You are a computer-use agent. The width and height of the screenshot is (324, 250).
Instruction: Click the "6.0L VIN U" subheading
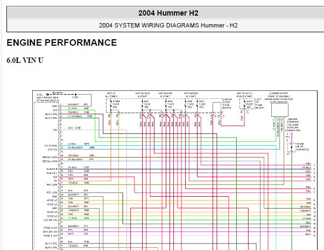[x=25, y=61]
